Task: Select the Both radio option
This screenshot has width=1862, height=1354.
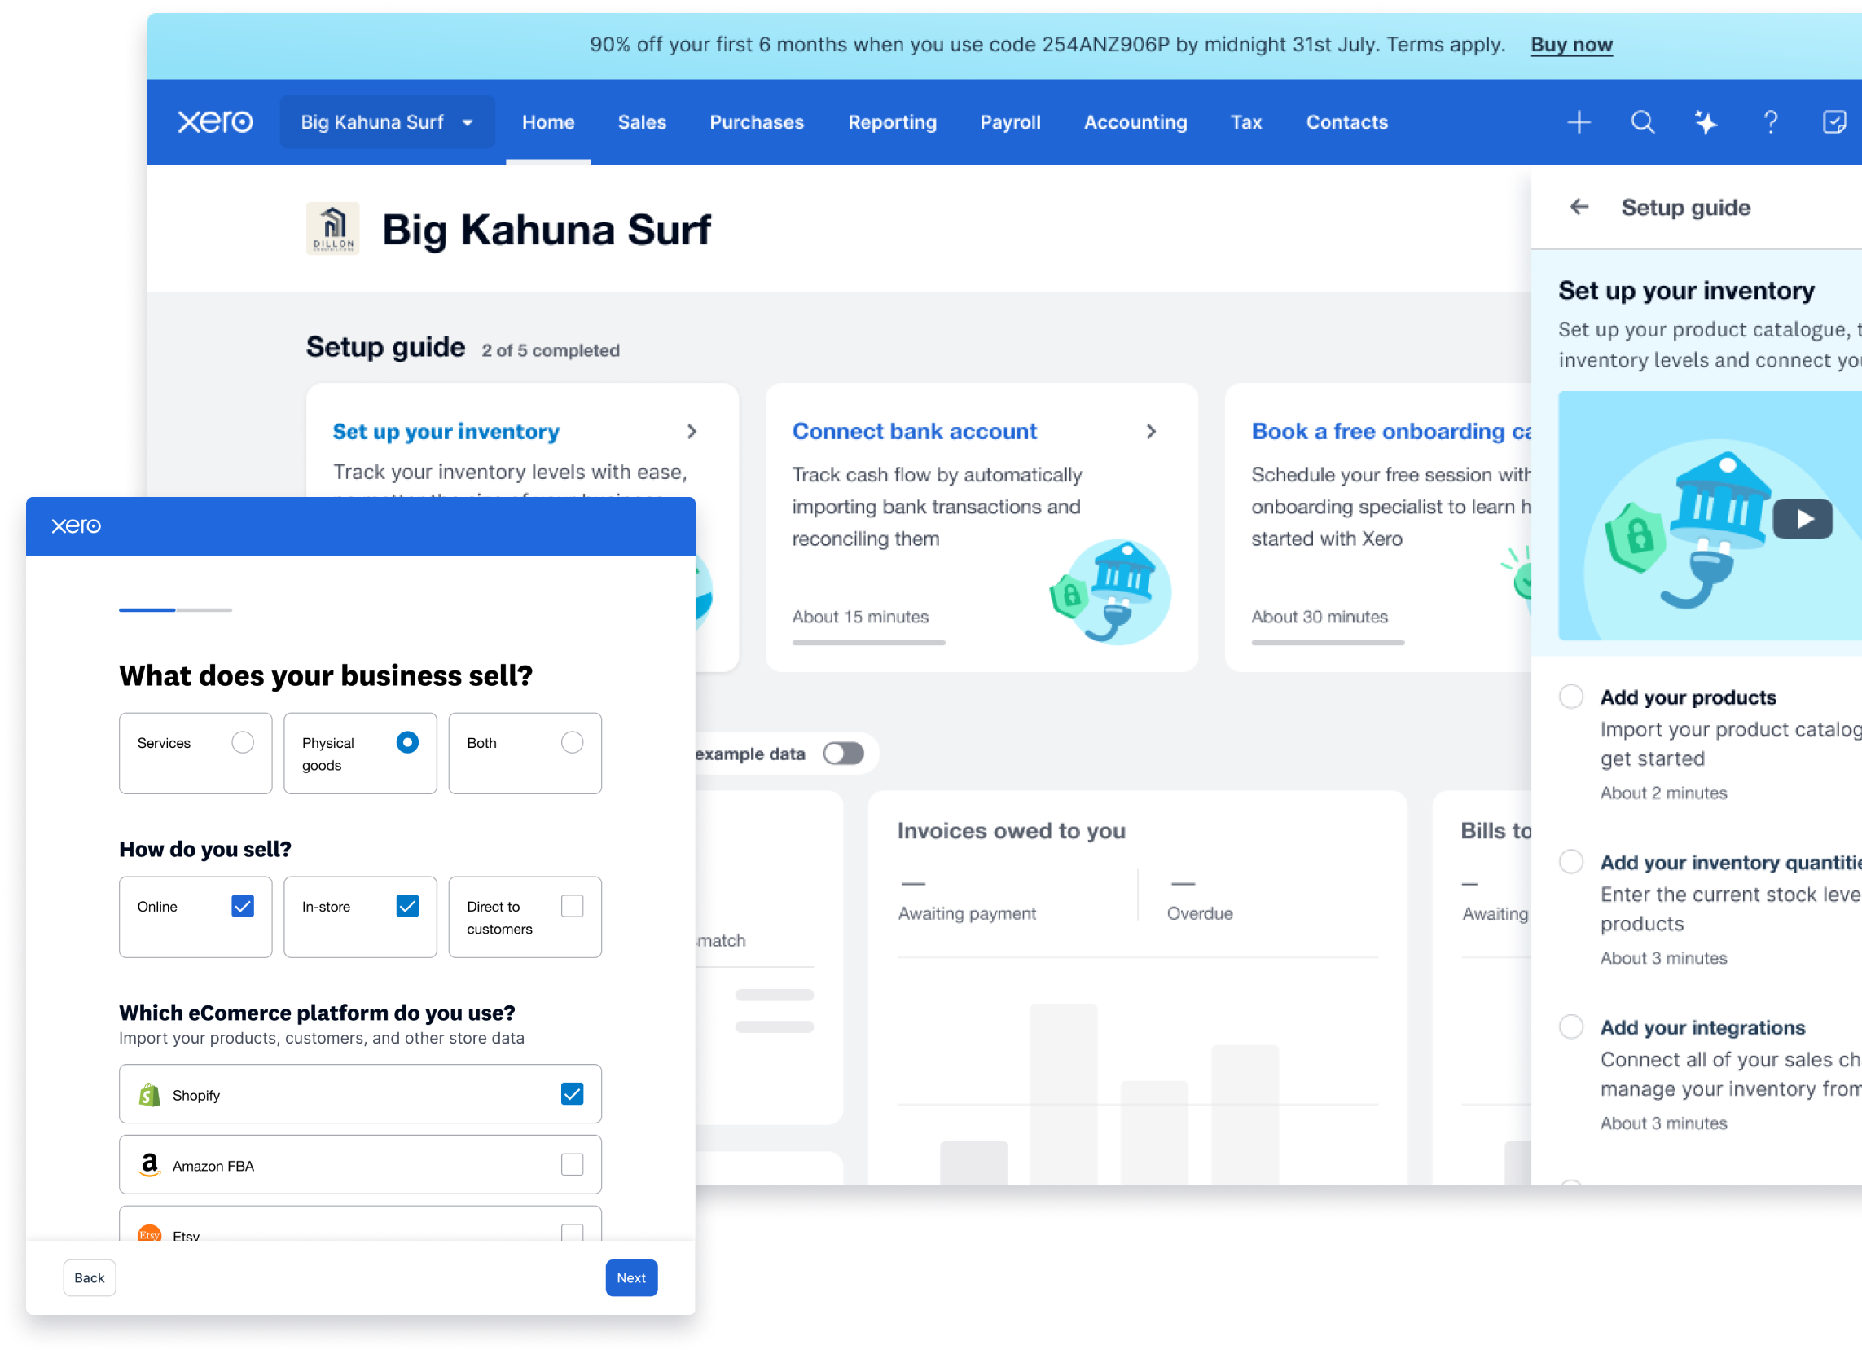Action: click(x=573, y=742)
